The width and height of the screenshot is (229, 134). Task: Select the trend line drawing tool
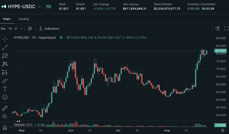(x=5, y=48)
